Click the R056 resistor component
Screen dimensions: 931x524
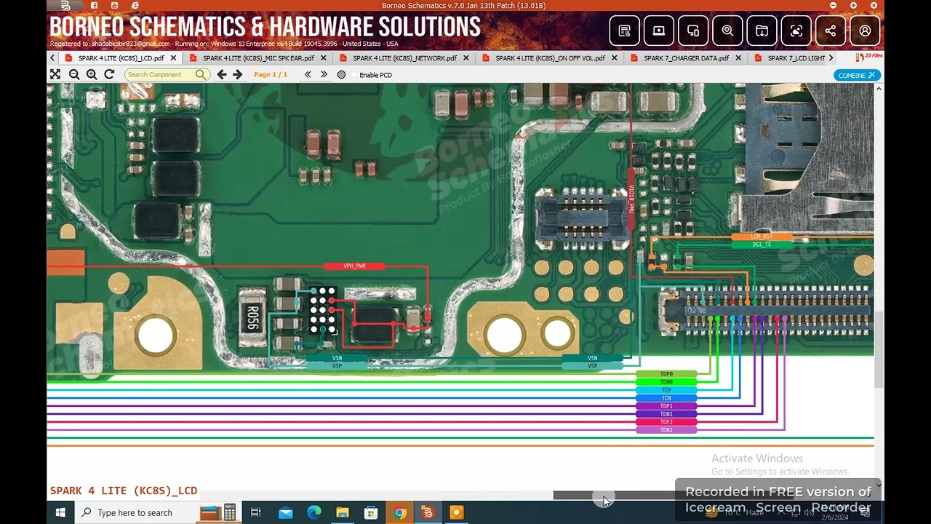pos(253,317)
